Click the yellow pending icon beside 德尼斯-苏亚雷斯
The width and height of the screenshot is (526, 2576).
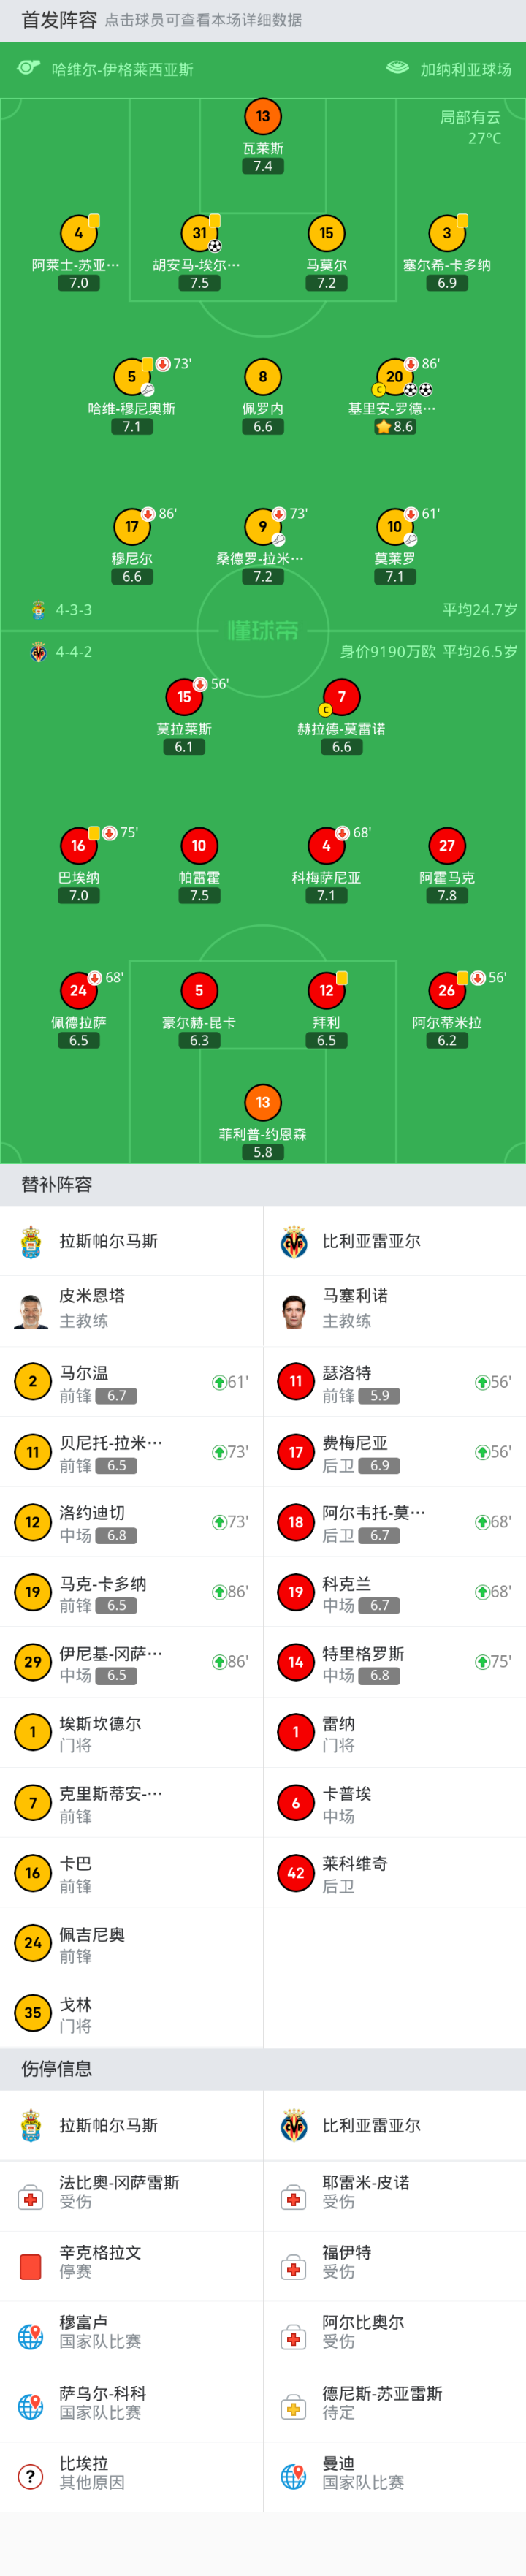click(294, 2405)
